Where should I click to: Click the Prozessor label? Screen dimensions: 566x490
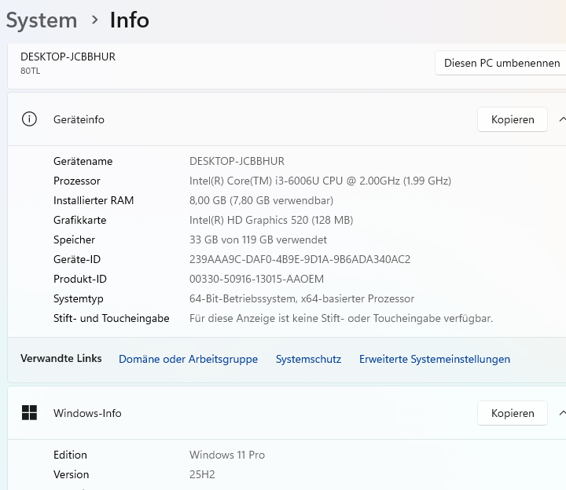pos(77,181)
